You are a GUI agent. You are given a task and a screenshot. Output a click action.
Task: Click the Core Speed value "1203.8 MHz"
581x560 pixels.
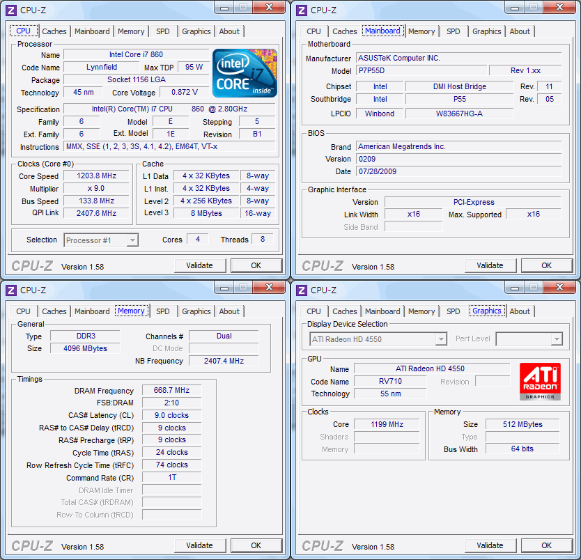96,176
